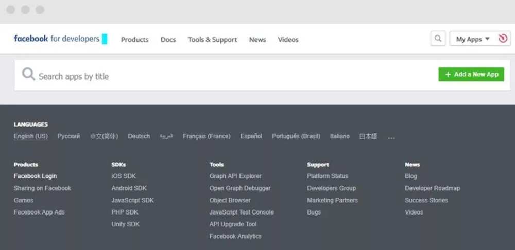Open the News menu item
This screenshot has height=250, width=515.
coord(257,40)
